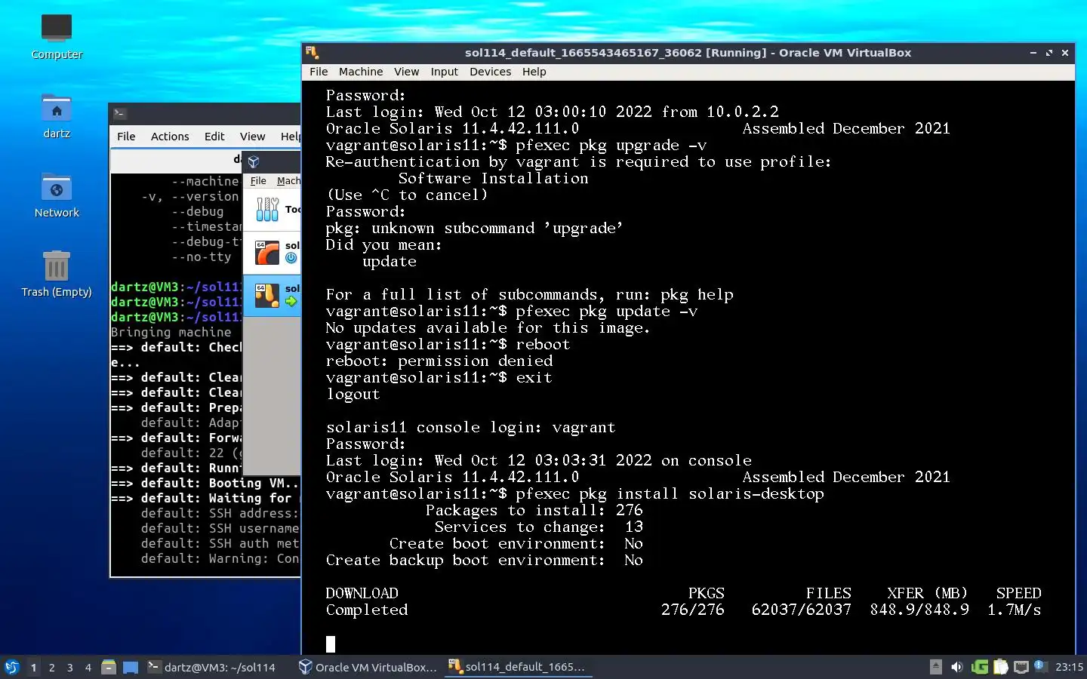Click the '276/276' PKGS count
The height and width of the screenshot is (679, 1087).
pyautogui.click(x=693, y=610)
